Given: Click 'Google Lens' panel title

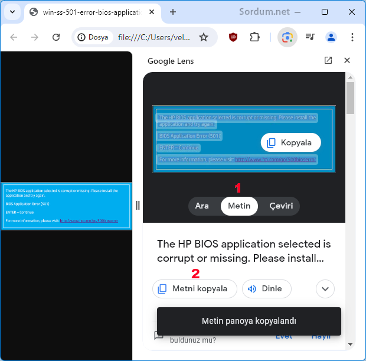Looking at the screenshot, I should [x=171, y=61].
